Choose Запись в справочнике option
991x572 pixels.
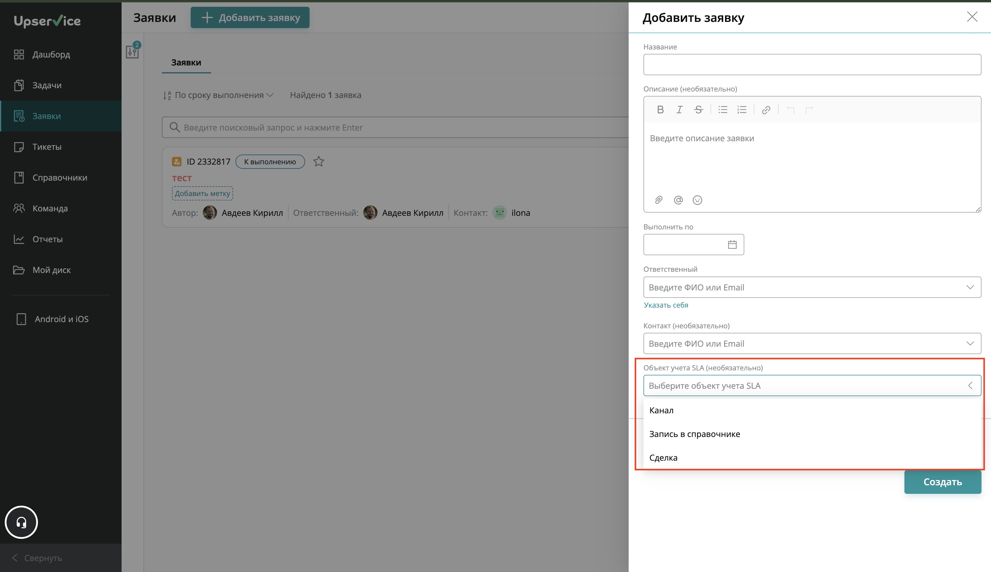click(x=694, y=434)
